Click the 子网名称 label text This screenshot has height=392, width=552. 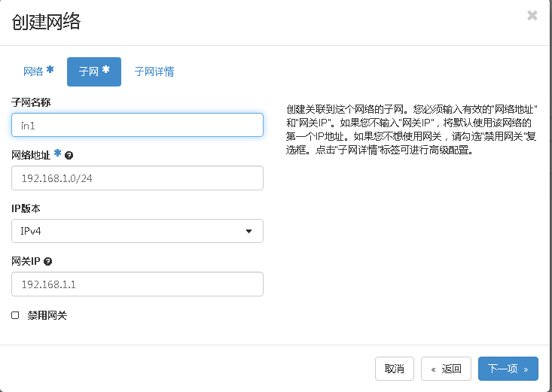(31, 102)
